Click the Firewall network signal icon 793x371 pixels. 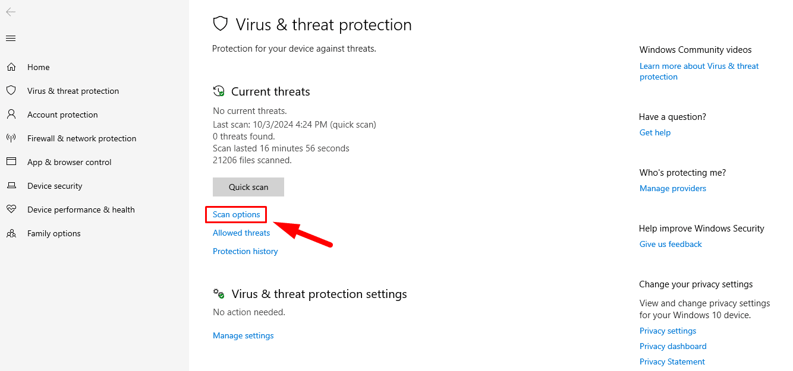pyautogui.click(x=11, y=138)
